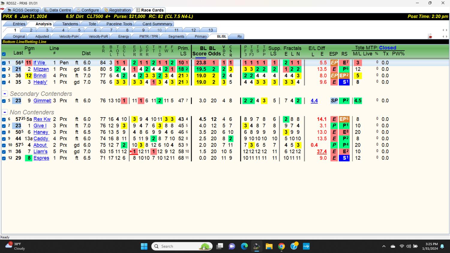This screenshot has height=253, width=450.
Task: Open Google Chrome from the taskbar
Action: click(x=281, y=246)
